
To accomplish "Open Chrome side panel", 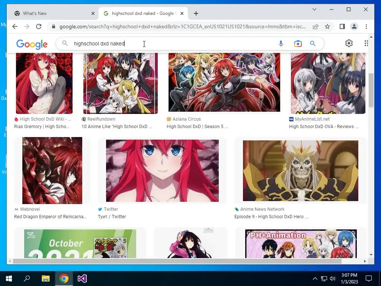I will click(x=342, y=26).
